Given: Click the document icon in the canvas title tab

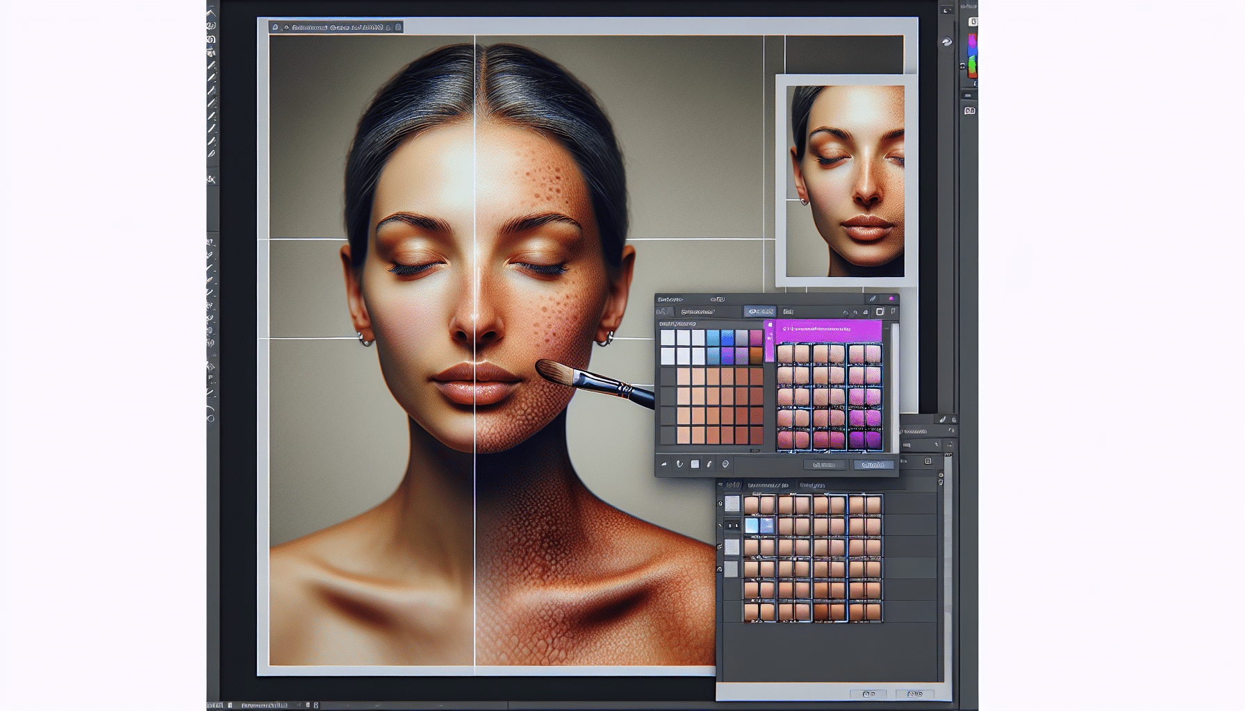Looking at the screenshot, I should point(275,28).
